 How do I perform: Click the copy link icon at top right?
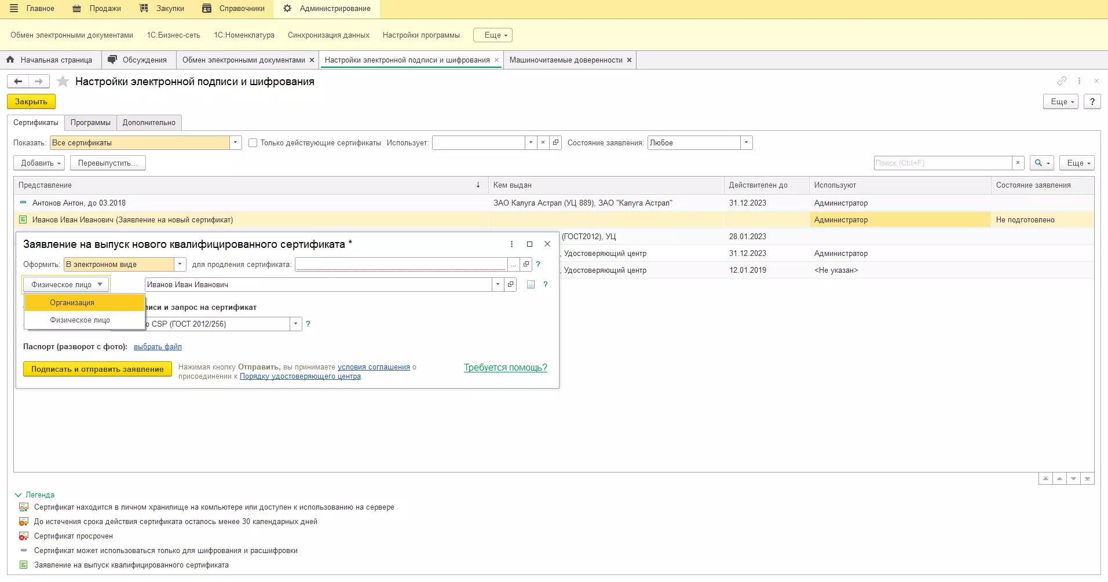1061,81
